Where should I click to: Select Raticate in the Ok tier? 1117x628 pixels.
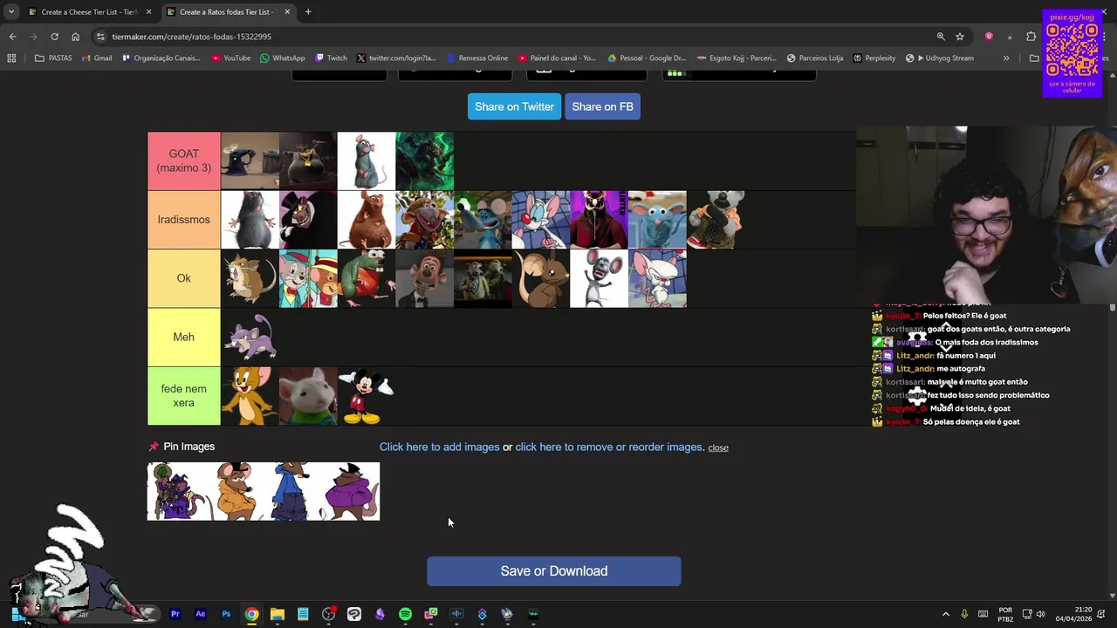pos(250,278)
